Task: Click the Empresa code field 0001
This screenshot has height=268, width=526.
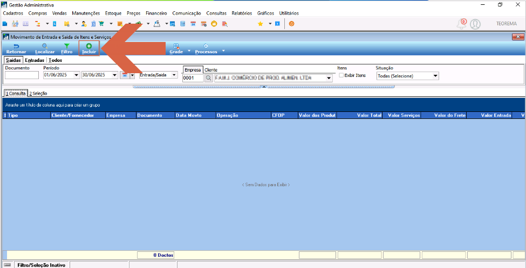Action: 193,78
